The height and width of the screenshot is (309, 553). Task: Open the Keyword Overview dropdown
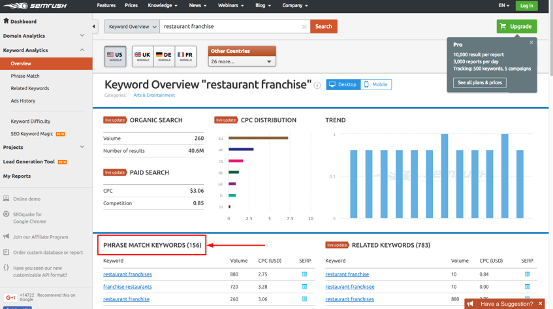[133, 27]
